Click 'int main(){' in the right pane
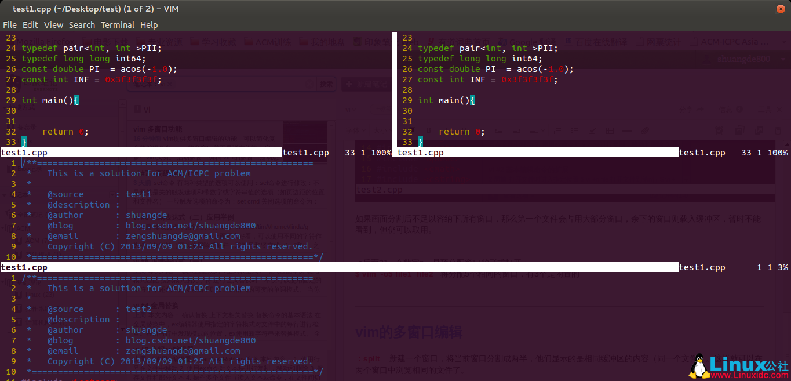The width and height of the screenshot is (791, 381). point(446,100)
